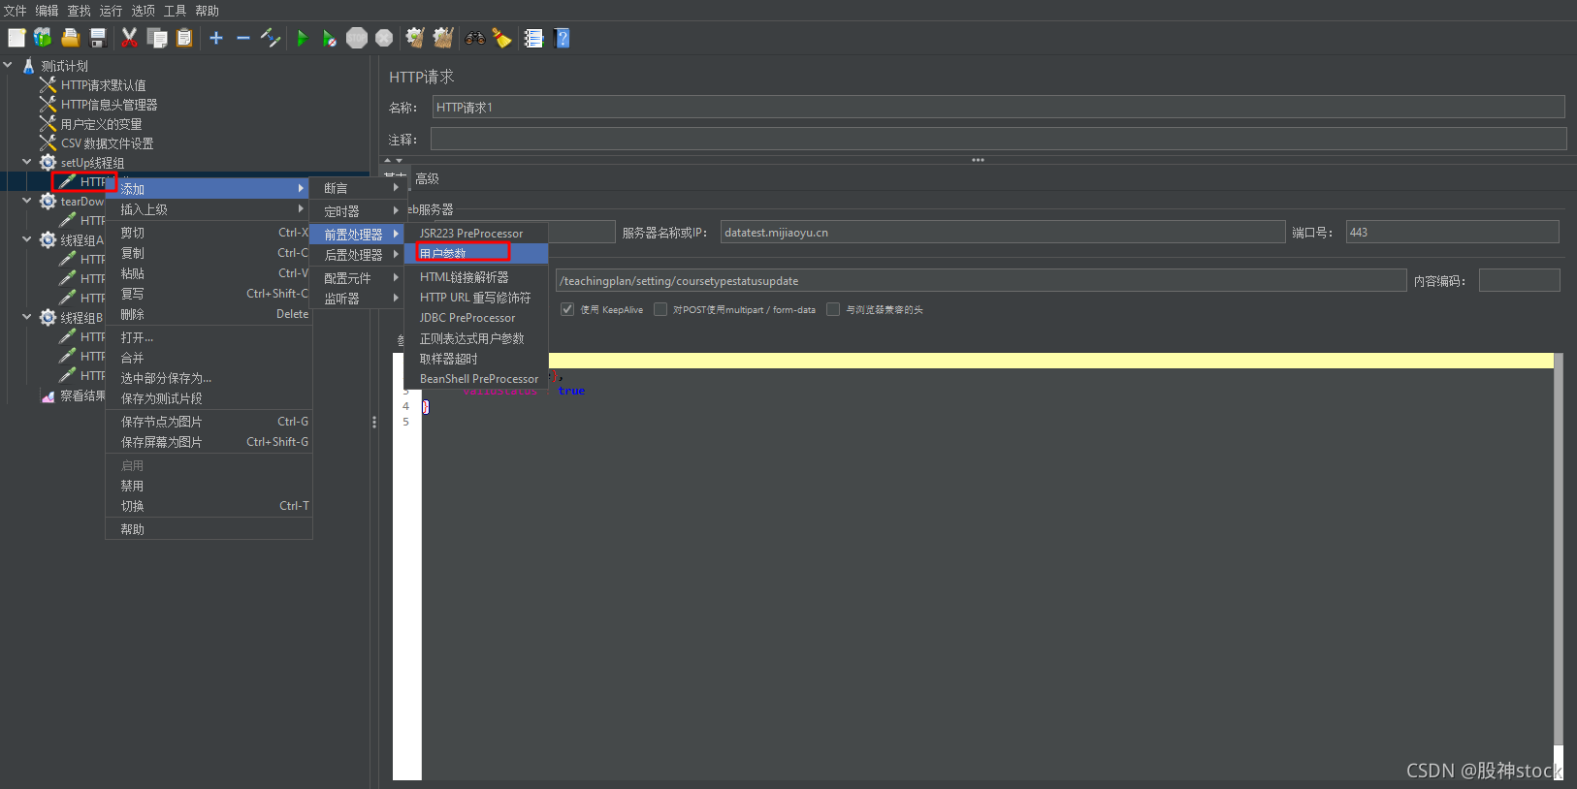Collapse the 线程组A node
This screenshot has width=1577, height=789.
click(x=27, y=239)
